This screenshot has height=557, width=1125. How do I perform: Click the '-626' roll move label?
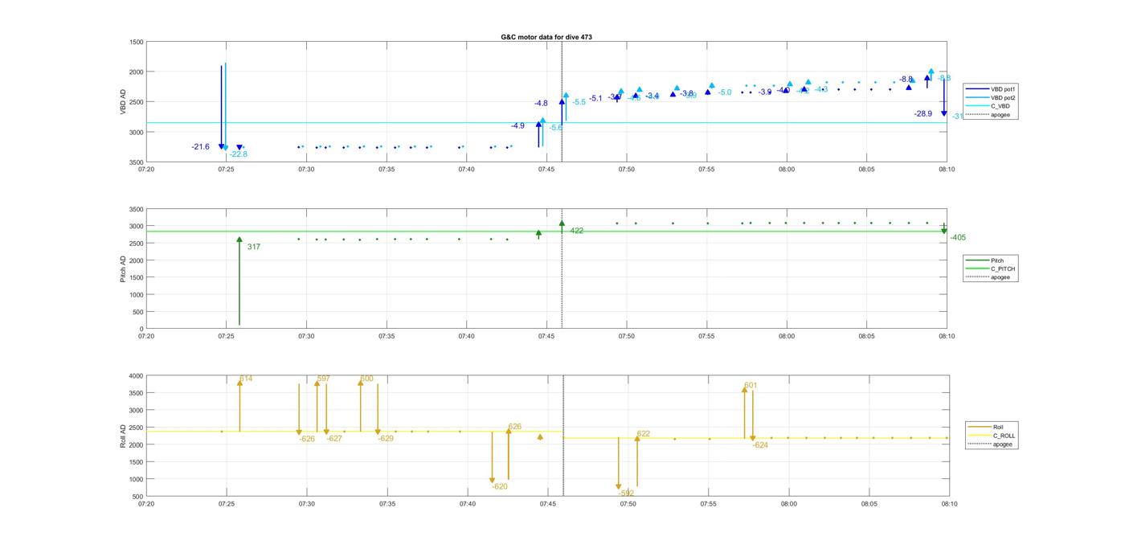point(307,440)
